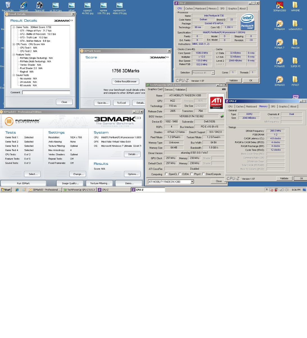Screen dimensions: 307x338
Task: Launch the PCMark05 desktop shortcut
Action: click(279, 62)
